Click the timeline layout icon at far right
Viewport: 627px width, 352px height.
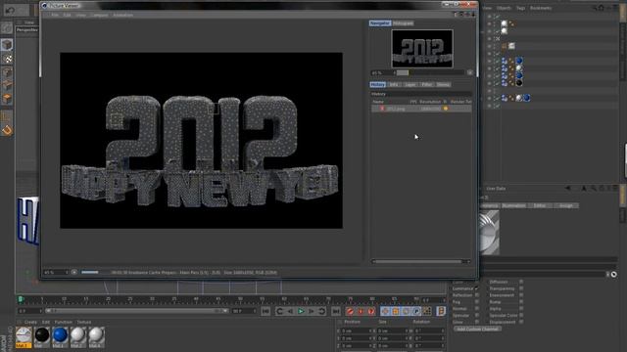(441, 311)
